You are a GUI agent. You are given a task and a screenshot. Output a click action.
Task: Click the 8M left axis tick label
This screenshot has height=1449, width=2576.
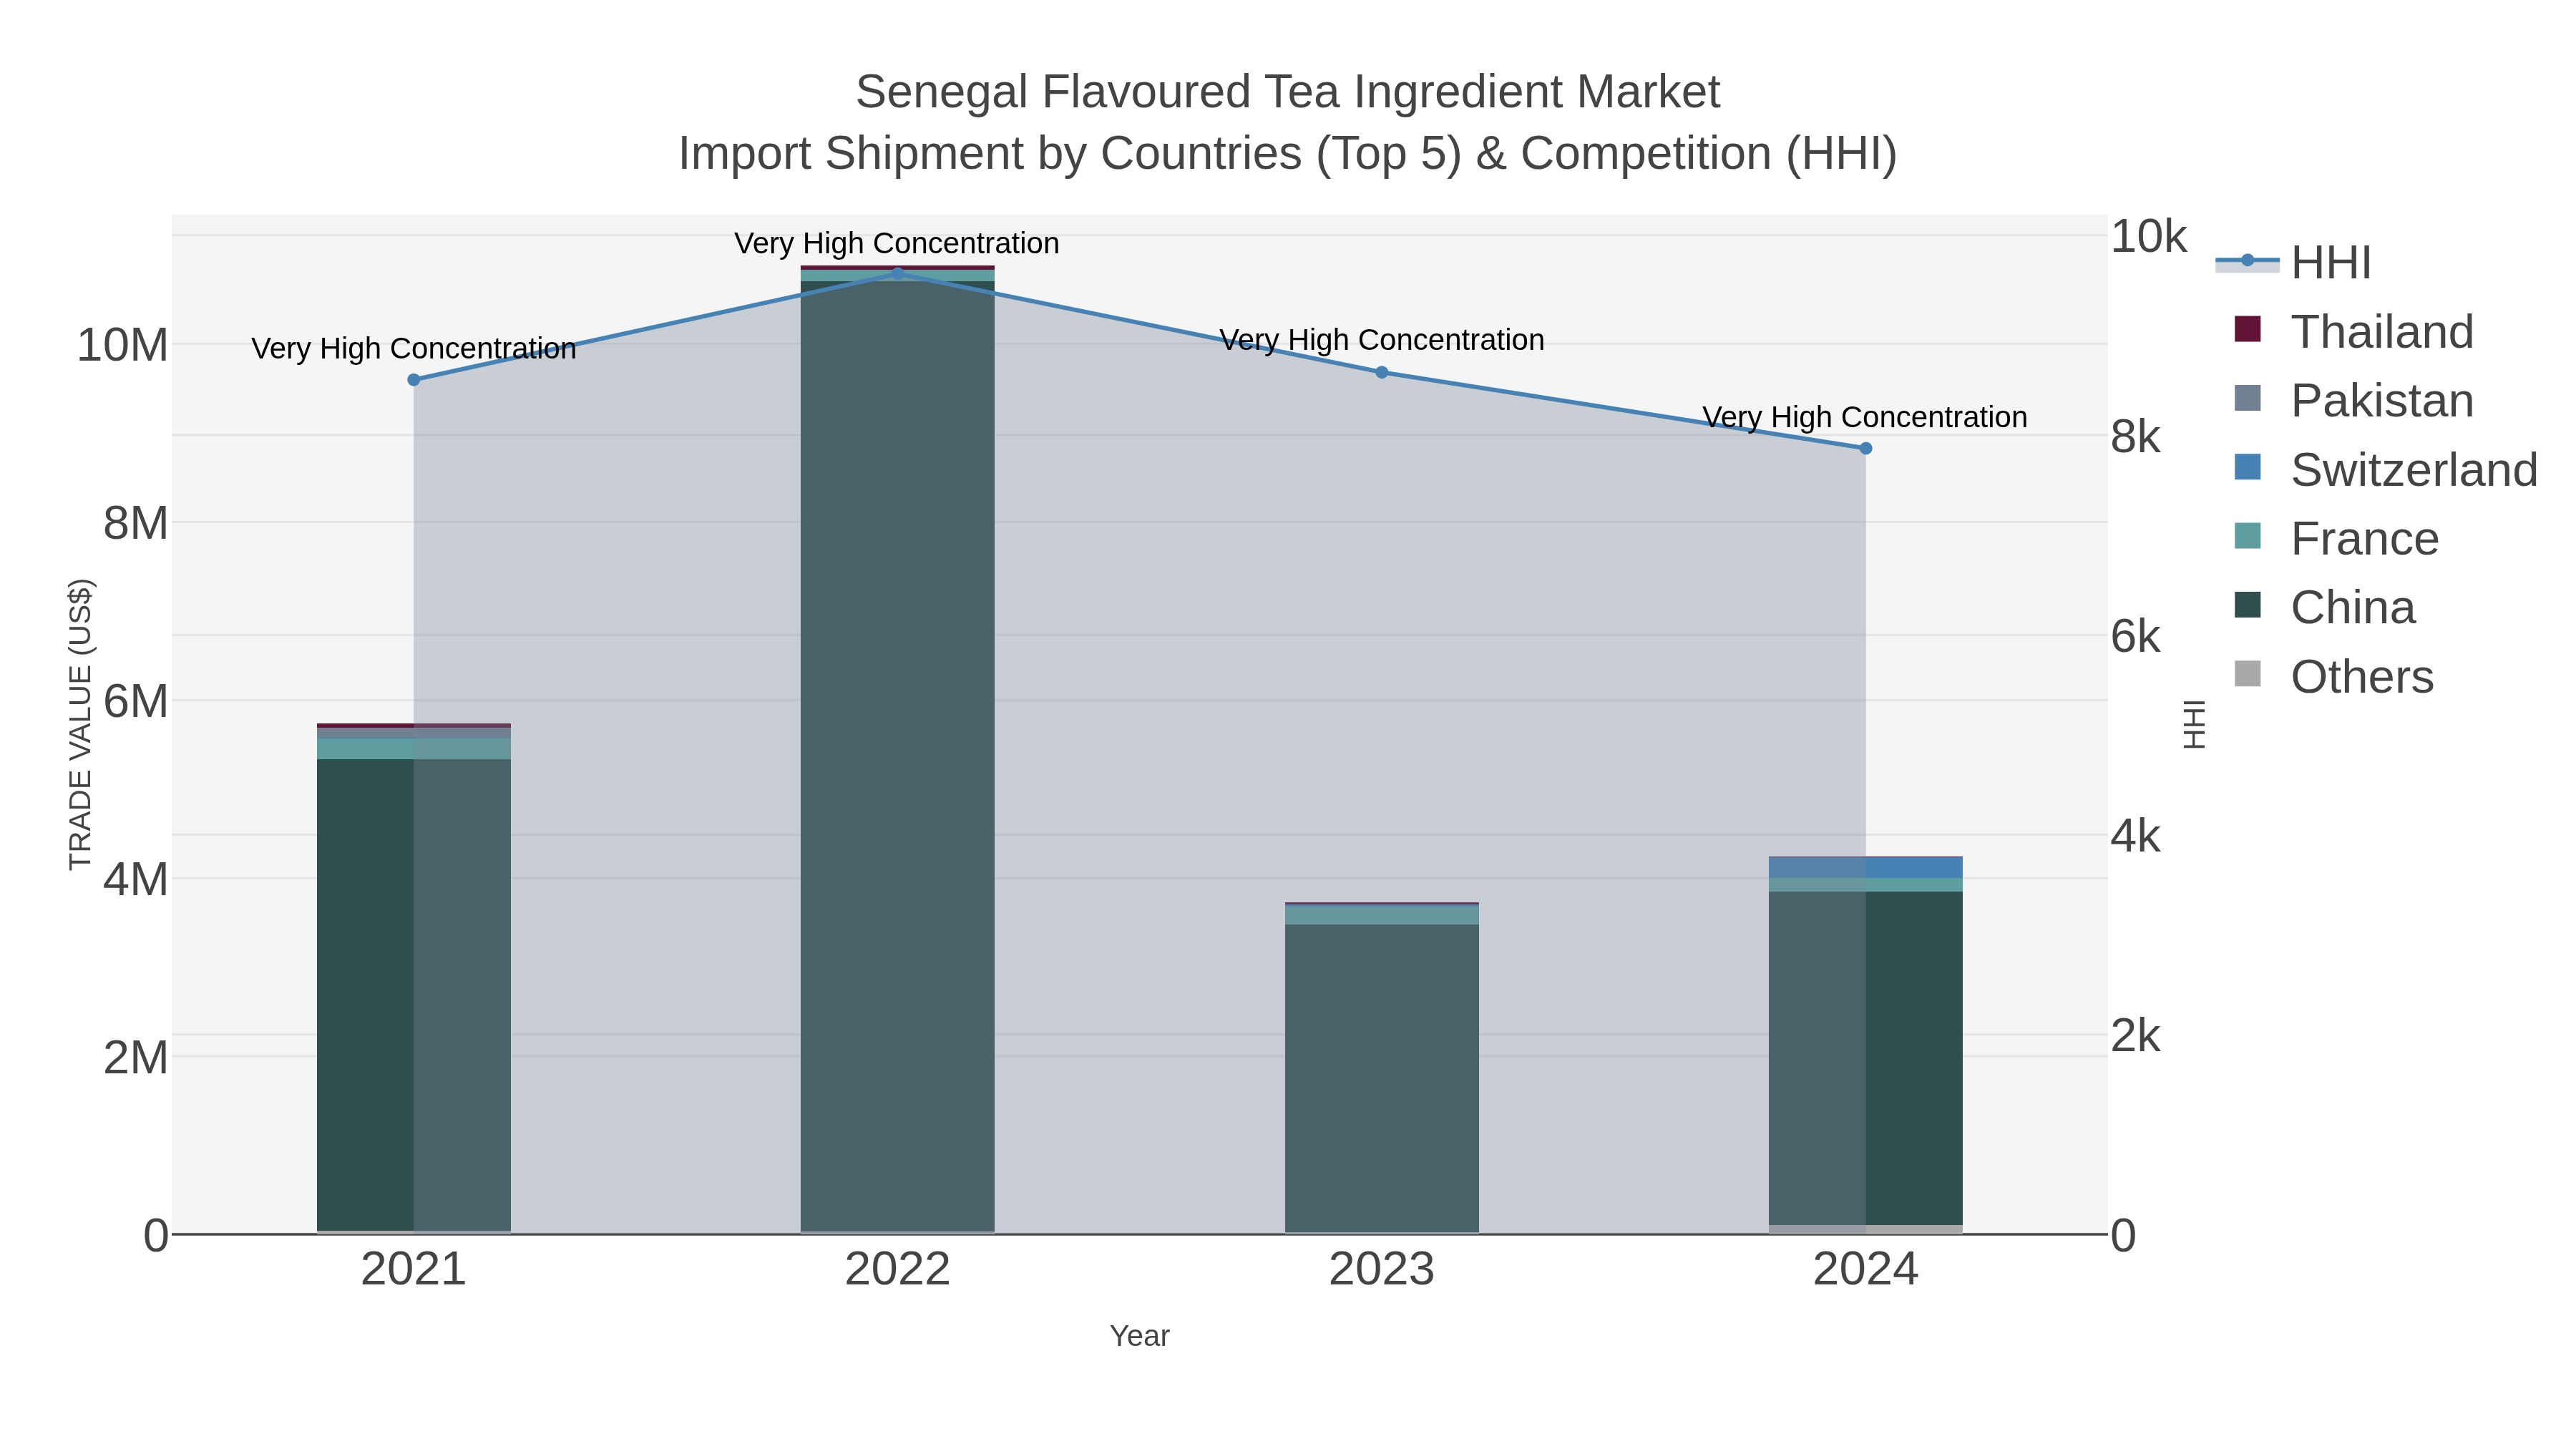pyautogui.click(x=136, y=524)
